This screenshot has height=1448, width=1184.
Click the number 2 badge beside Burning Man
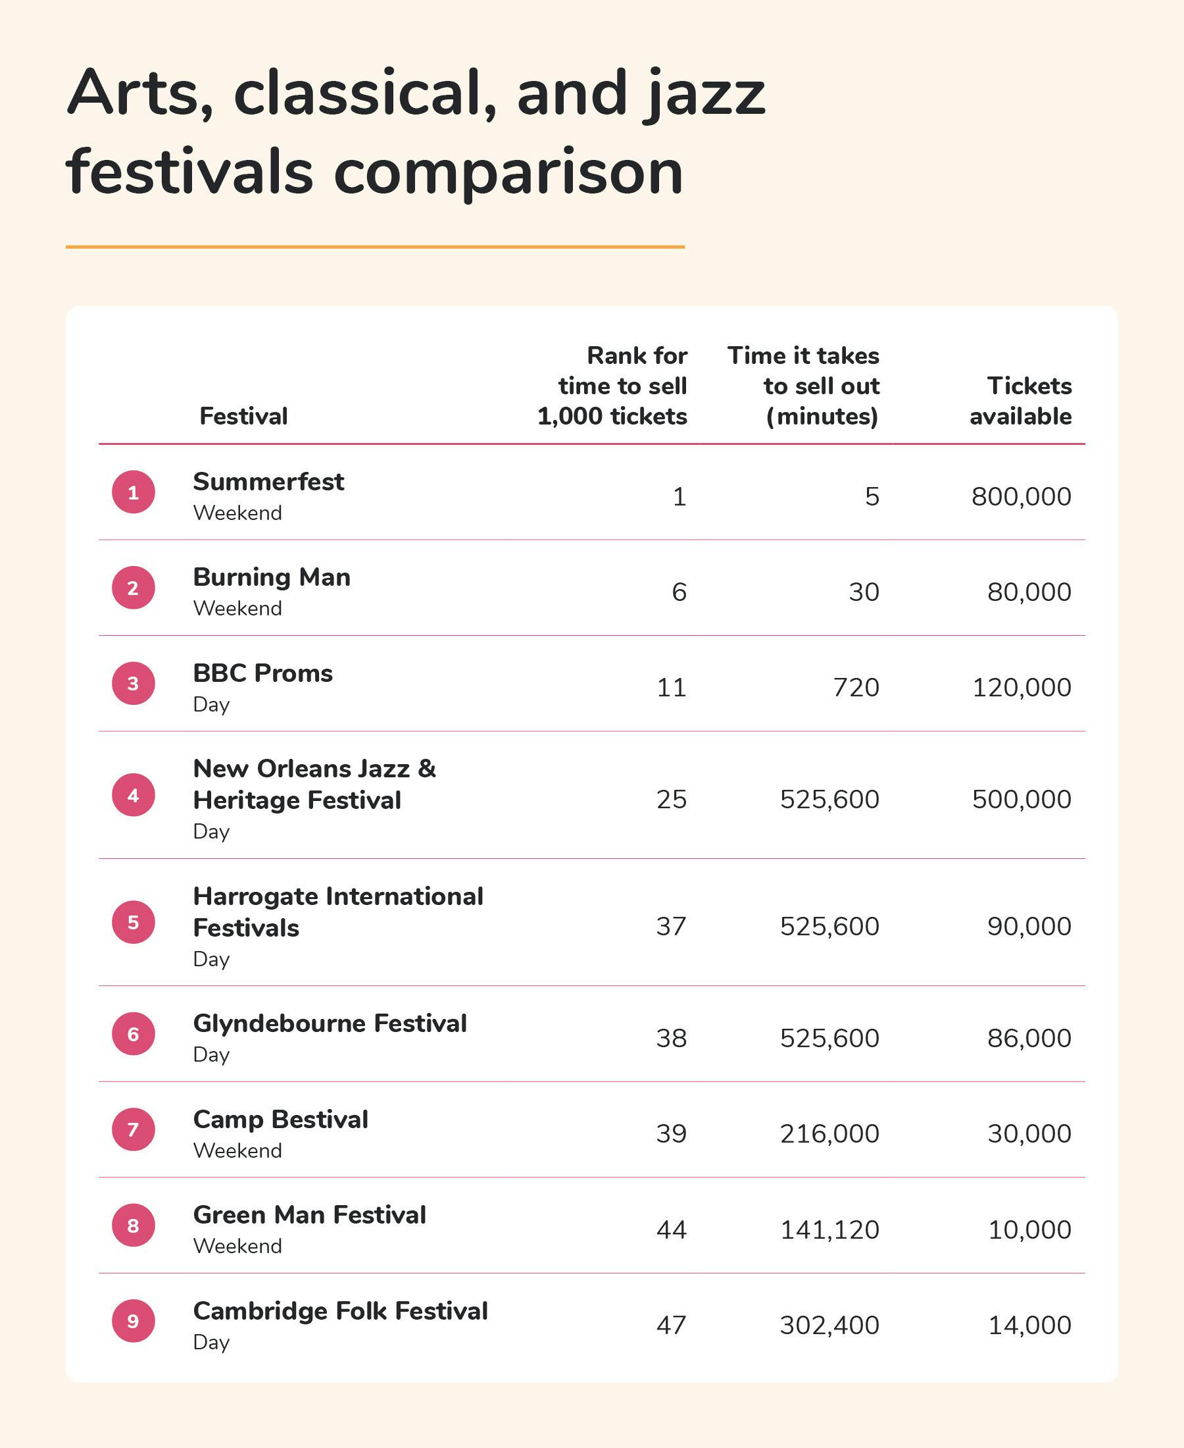point(133,588)
